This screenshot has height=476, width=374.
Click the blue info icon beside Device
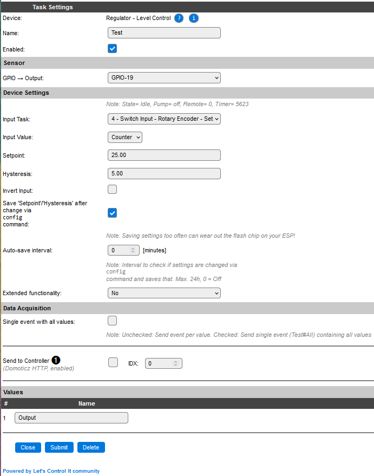tap(194, 18)
